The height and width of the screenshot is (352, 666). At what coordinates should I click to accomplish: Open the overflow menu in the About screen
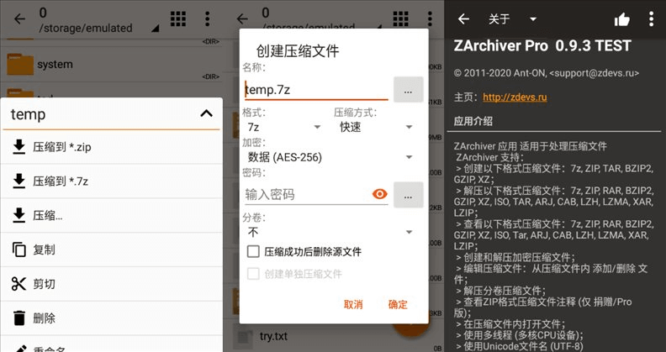(x=651, y=19)
